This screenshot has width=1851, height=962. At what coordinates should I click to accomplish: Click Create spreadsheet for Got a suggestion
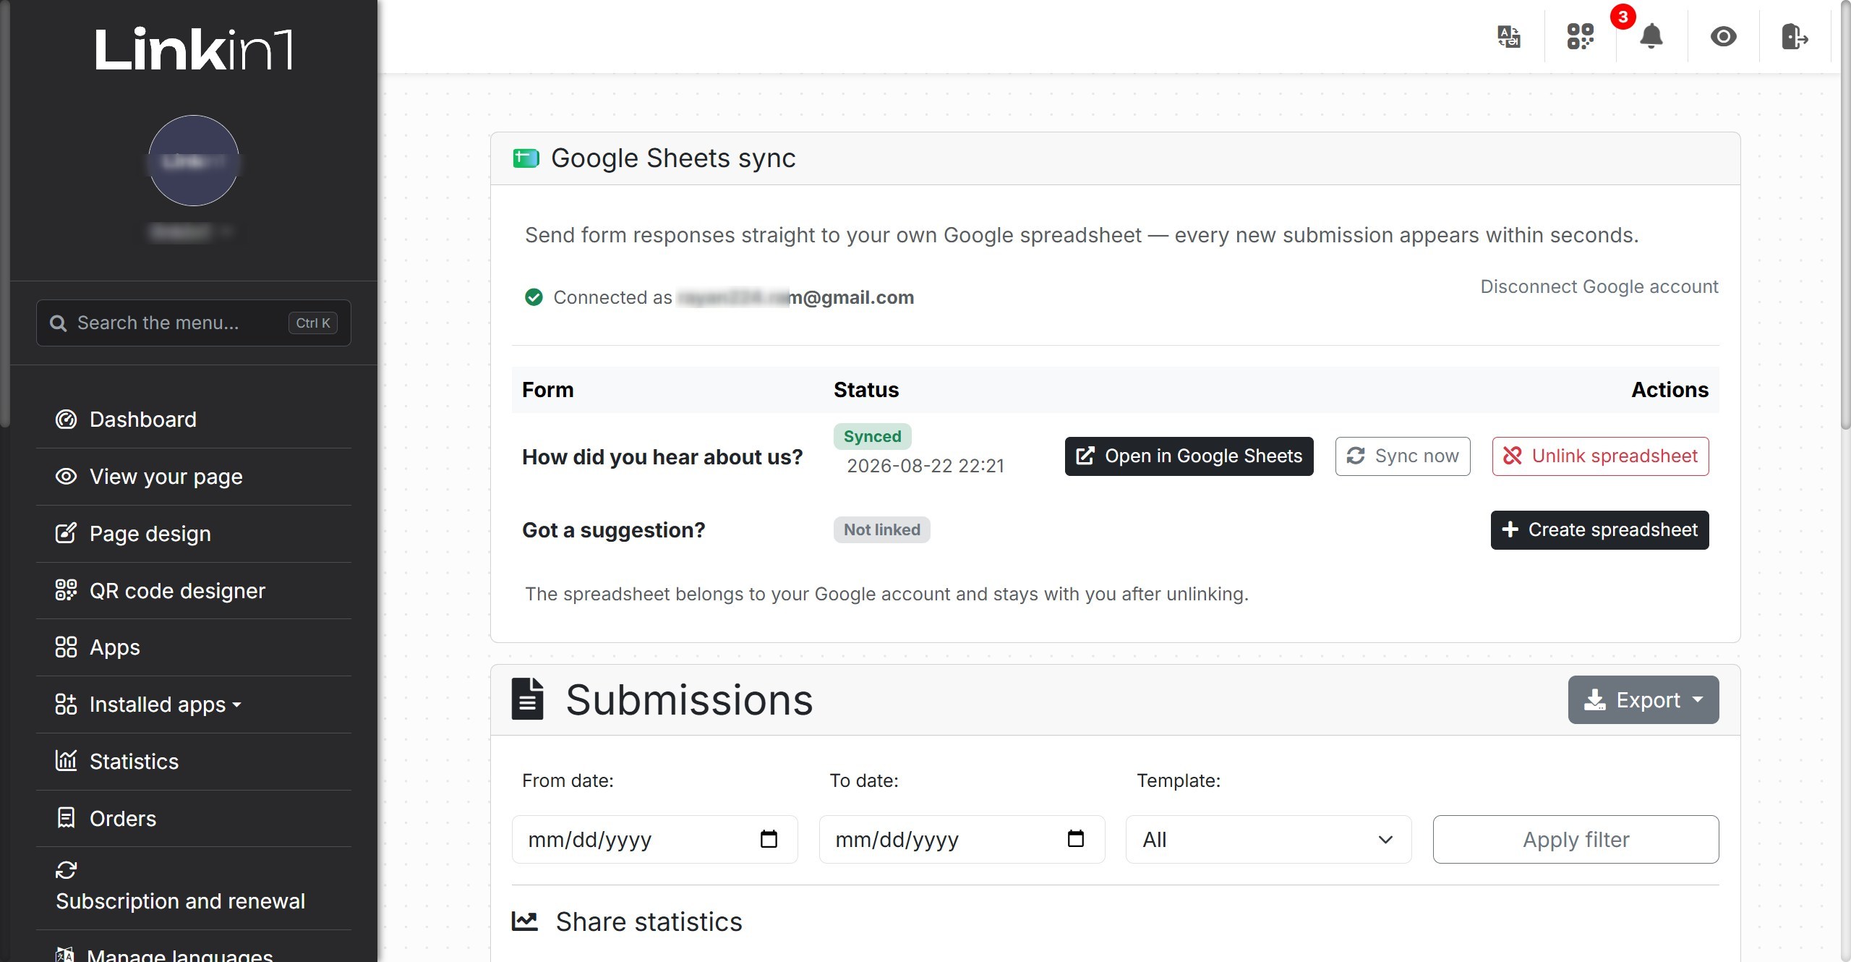(1599, 530)
